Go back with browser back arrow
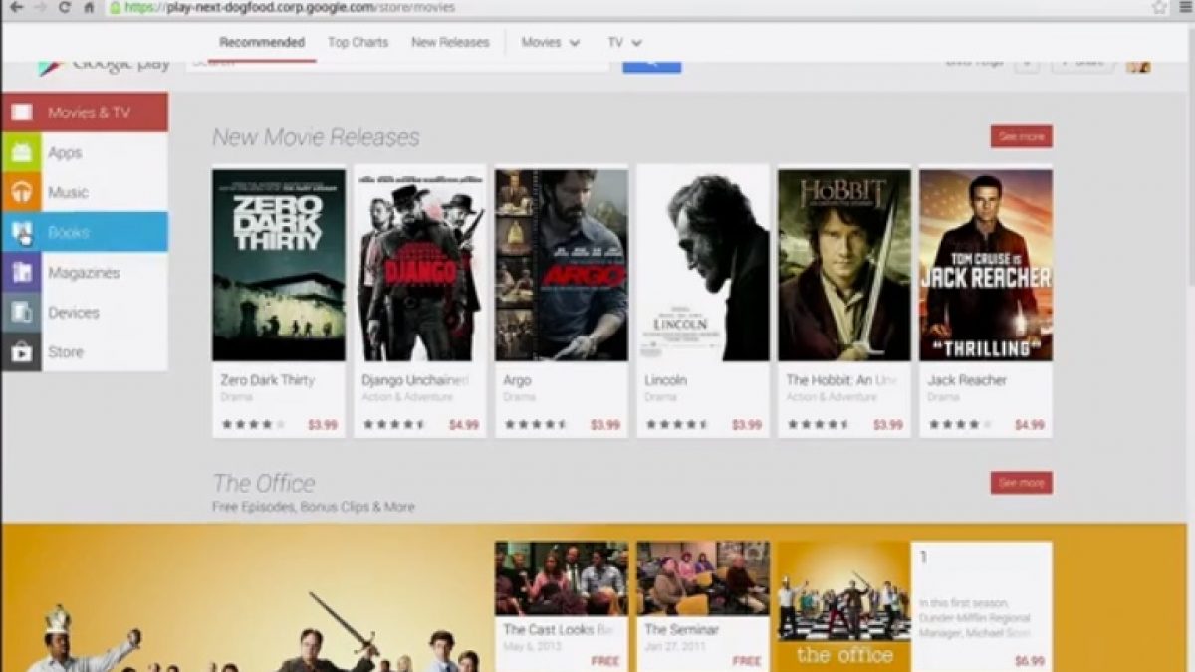Image resolution: width=1195 pixels, height=672 pixels. tap(16, 7)
